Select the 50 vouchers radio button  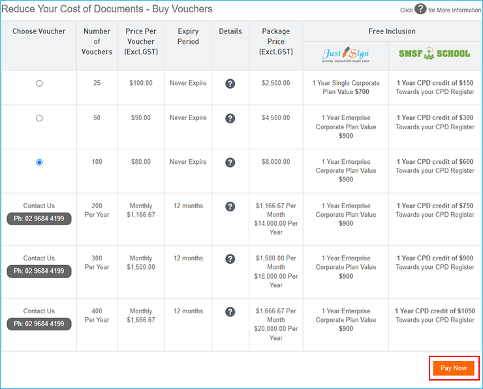tap(39, 118)
